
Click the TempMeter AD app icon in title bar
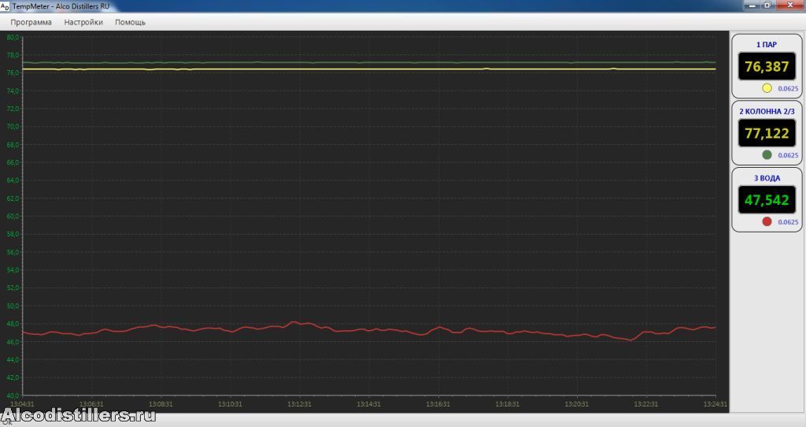point(6,6)
